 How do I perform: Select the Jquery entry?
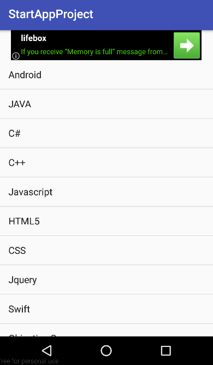(106, 280)
